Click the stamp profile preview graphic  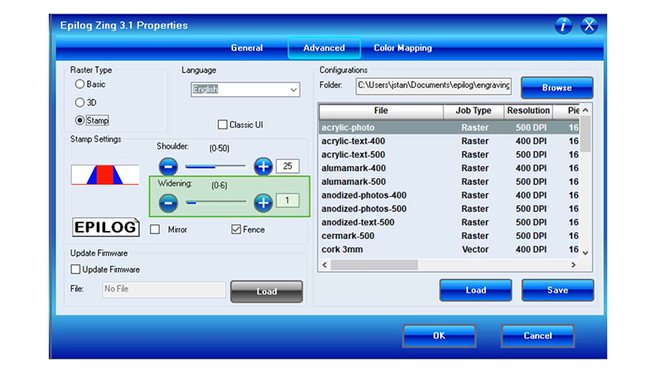(x=105, y=174)
